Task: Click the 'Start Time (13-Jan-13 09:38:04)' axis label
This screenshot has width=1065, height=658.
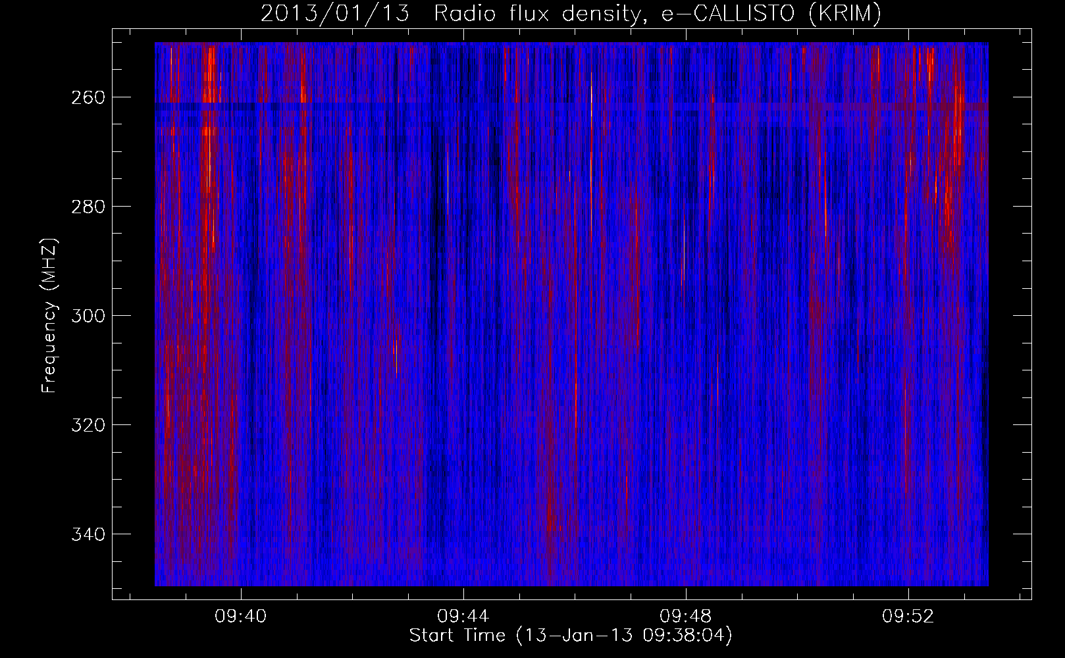Action: (571, 636)
